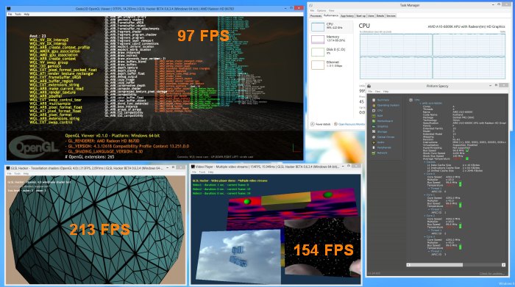Select the Graphics icon in Speccy sidebar

coord(374,126)
